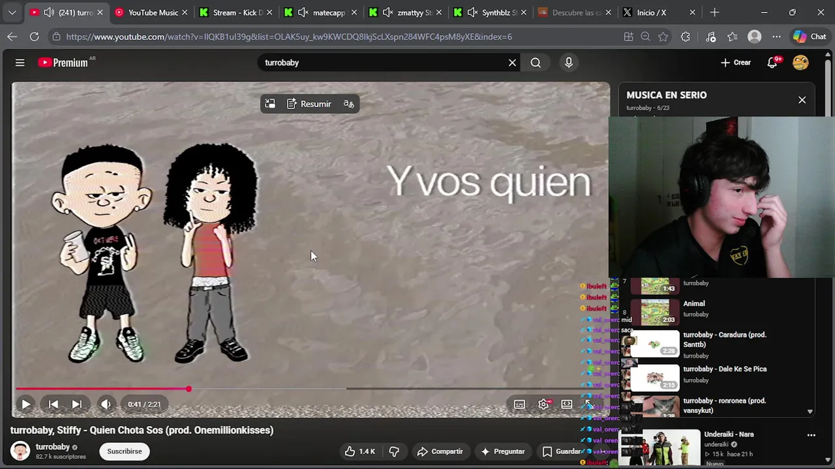Skip to next video in playlist
The width and height of the screenshot is (835, 469).
pos(76,405)
